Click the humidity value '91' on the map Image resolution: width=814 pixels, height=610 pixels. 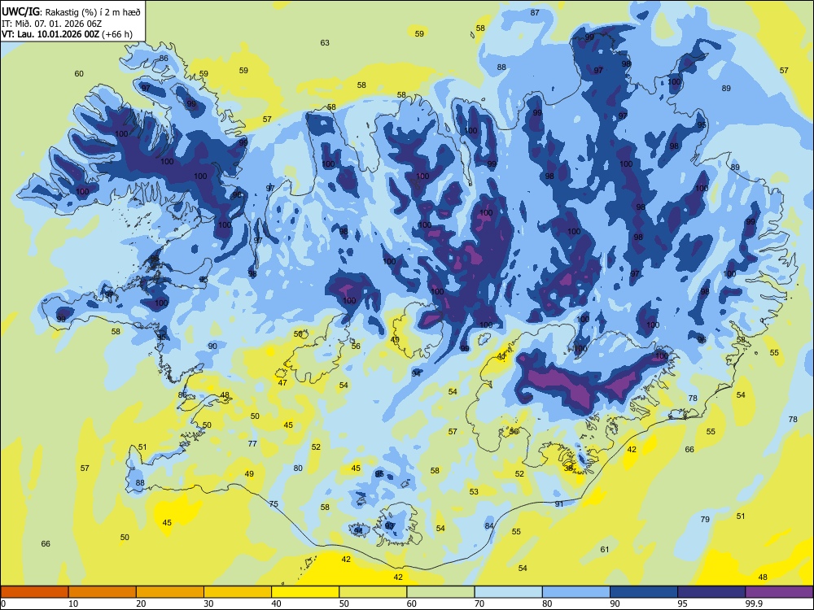coord(559,503)
